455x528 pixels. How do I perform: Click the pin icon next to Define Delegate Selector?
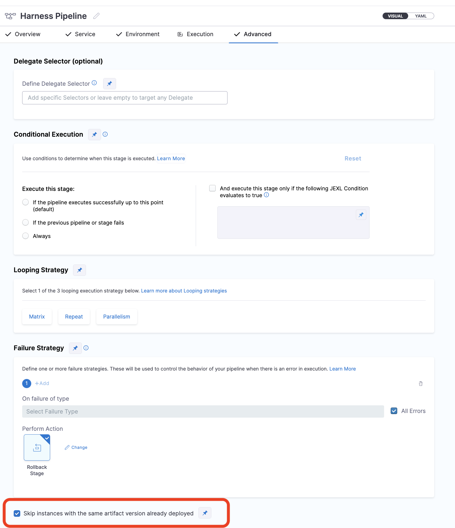[x=110, y=84]
